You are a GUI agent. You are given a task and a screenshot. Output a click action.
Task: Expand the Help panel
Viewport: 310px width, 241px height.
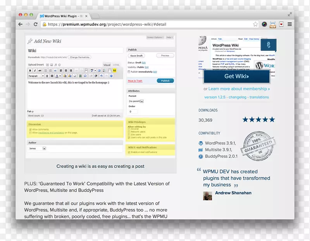click(x=169, y=37)
